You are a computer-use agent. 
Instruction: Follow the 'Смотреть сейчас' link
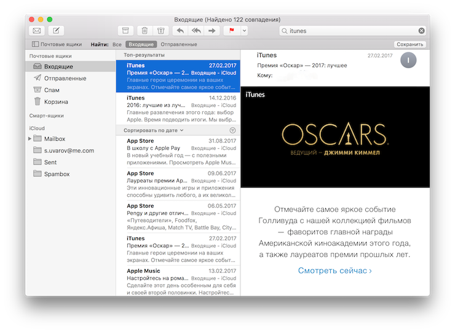click(334, 271)
